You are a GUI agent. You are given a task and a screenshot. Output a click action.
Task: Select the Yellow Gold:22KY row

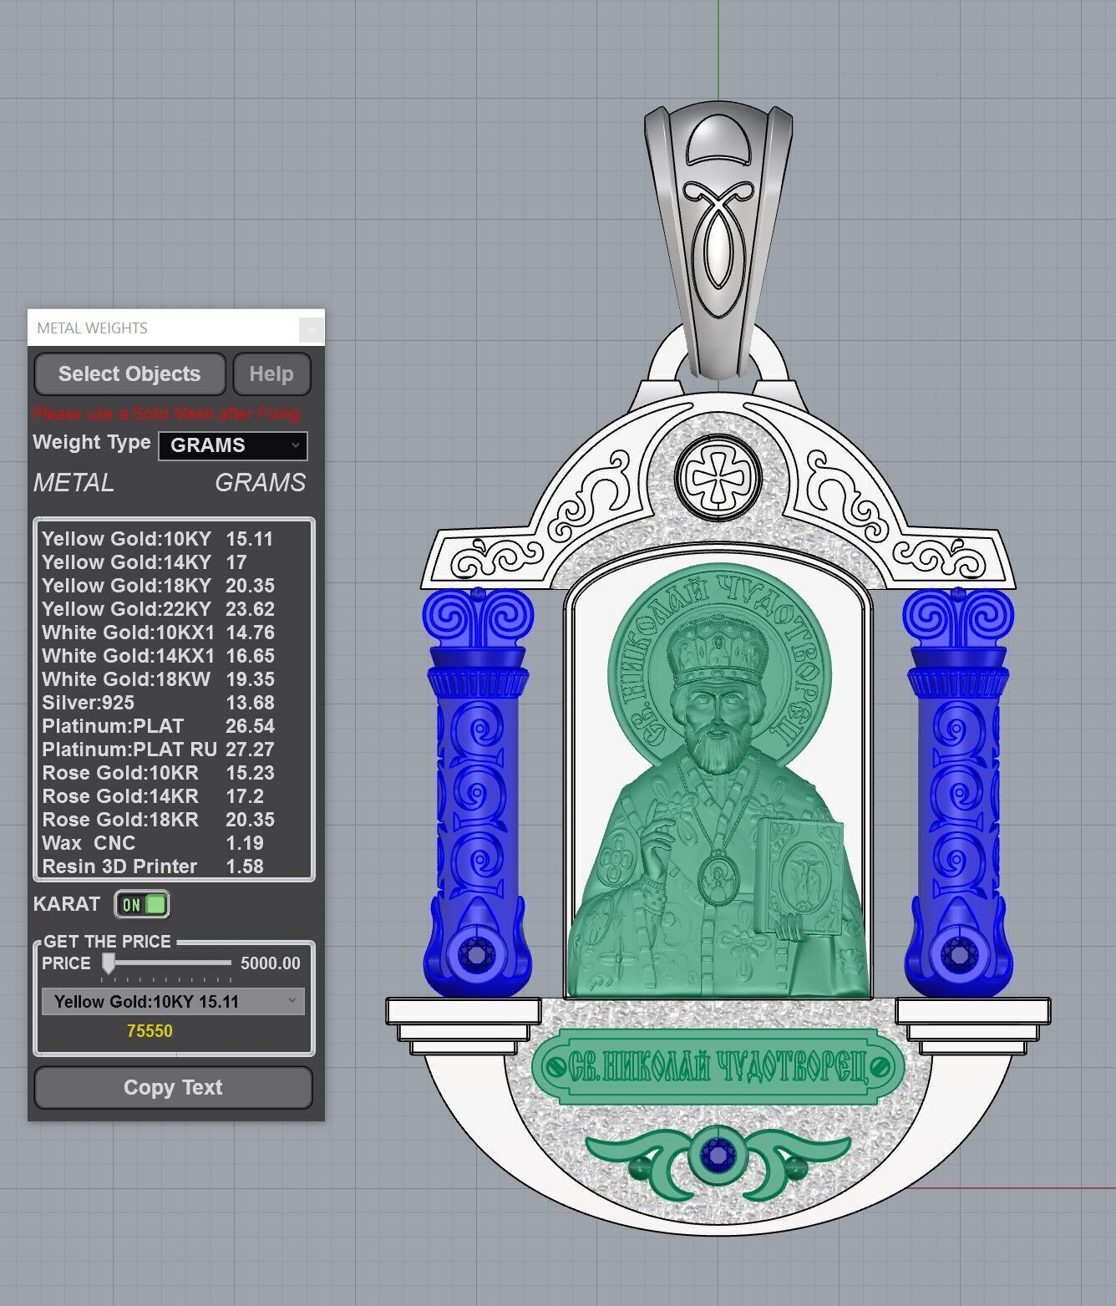pos(174,609)
